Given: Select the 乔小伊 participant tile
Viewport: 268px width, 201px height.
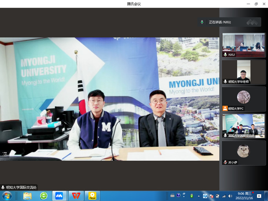Looking at the screenshot, I should click(244, 153).
